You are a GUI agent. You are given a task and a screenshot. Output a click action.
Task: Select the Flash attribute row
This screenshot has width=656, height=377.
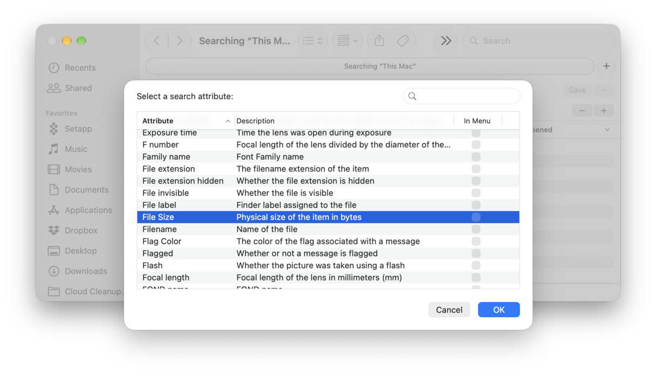328,265
